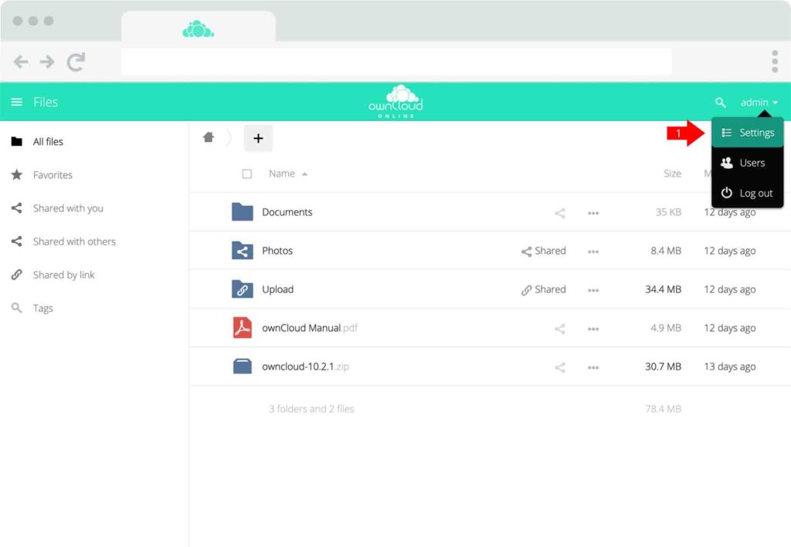Toggle the select-all files checkbox
The image size is (791, 547).
247,174
